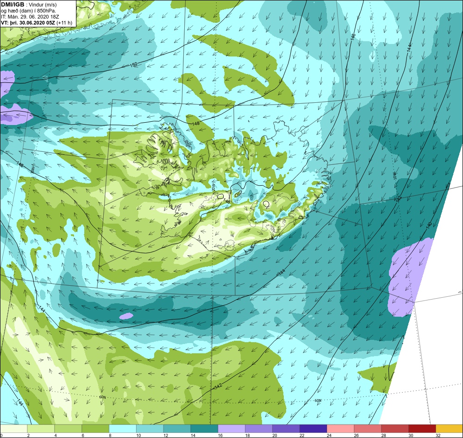Click the 'Vindur (m/s)' label
The height and width of the screenshot is (438, 463).
pyautogui.click(x=43, y=5)
